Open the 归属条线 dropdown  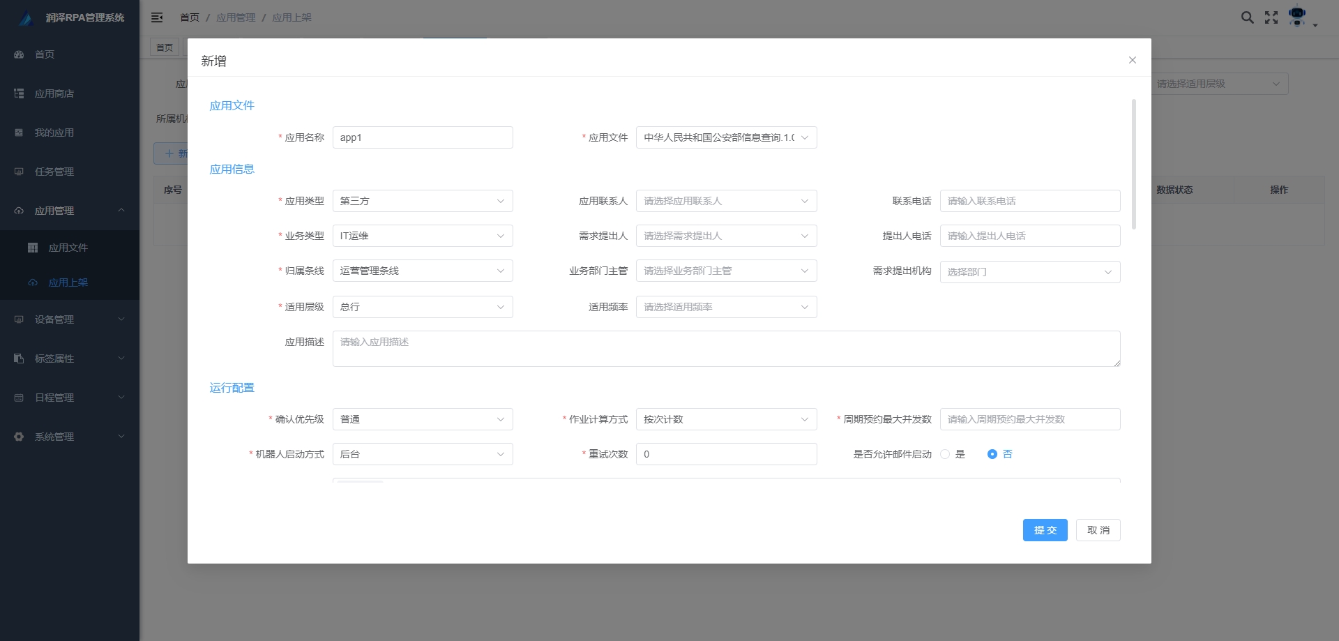pyautogui.click(x=423, y=271)
